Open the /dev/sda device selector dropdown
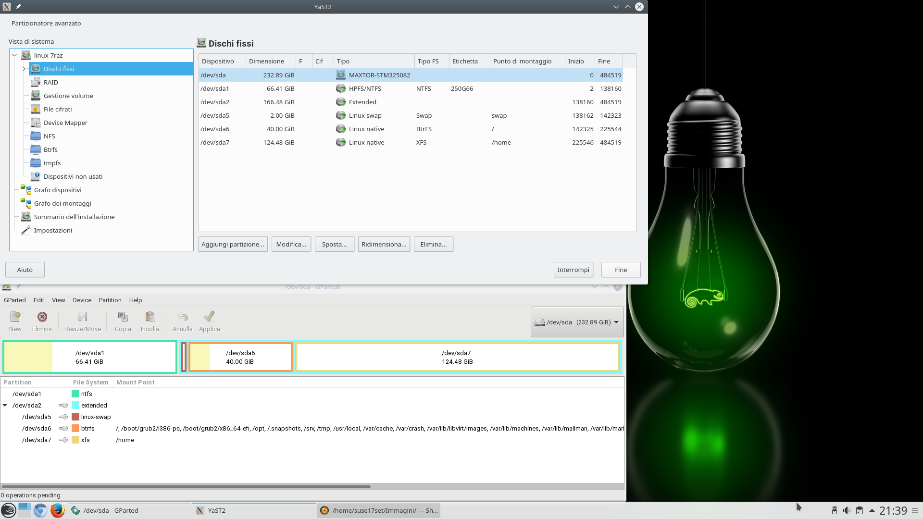 [577, 322]
